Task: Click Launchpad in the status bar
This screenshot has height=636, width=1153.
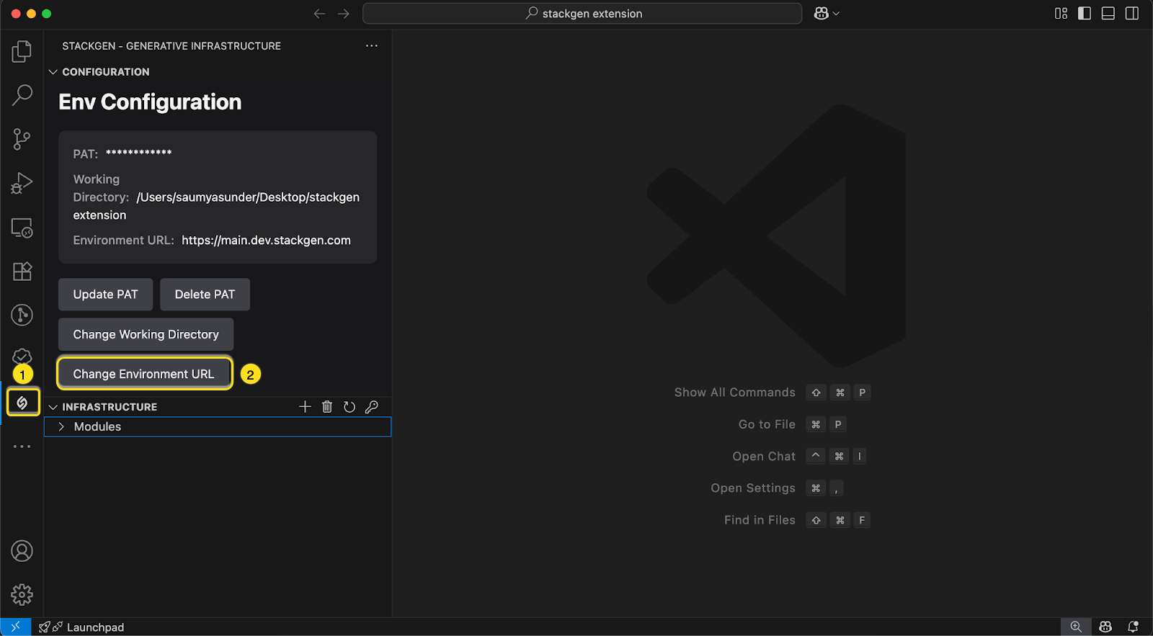Action: click(95, 627)
